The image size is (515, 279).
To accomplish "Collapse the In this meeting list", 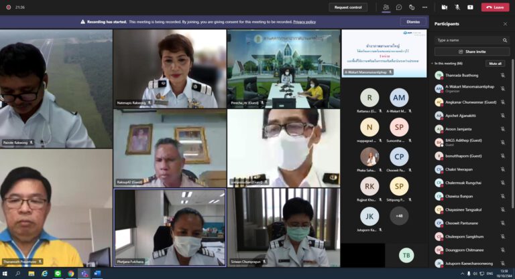I will 433,63.
